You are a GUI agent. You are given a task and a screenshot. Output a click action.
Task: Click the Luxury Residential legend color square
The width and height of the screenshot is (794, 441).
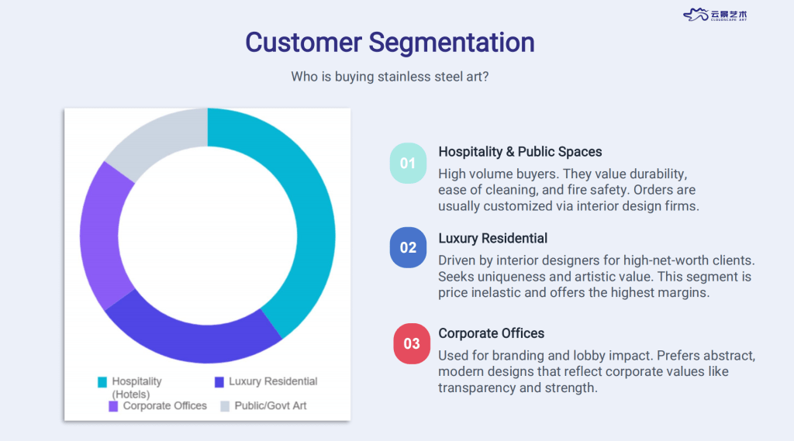pyautogui.click(x=219, y=381)
